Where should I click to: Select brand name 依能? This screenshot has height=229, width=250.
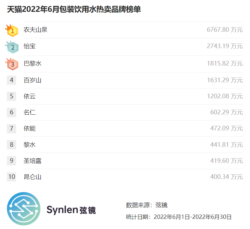30,128
